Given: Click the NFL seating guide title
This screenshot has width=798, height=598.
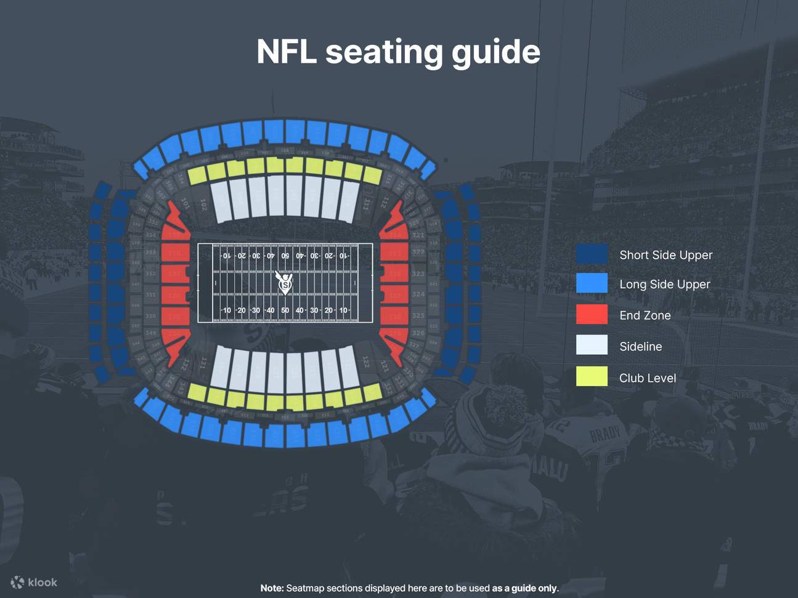Looking at the screenshot, I should pos(398,51).
